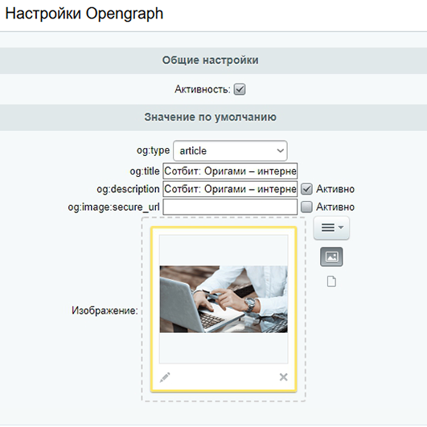Click the Изображение: label
The image size is (427, 427).
105,310
